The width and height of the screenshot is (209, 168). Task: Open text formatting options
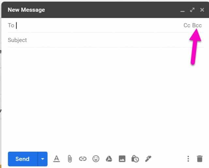56,159
